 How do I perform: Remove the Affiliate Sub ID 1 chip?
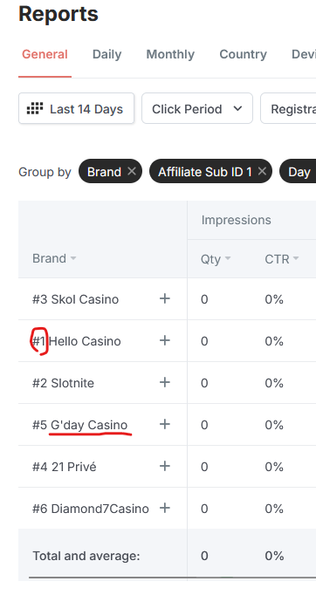(x=262, y=172)
